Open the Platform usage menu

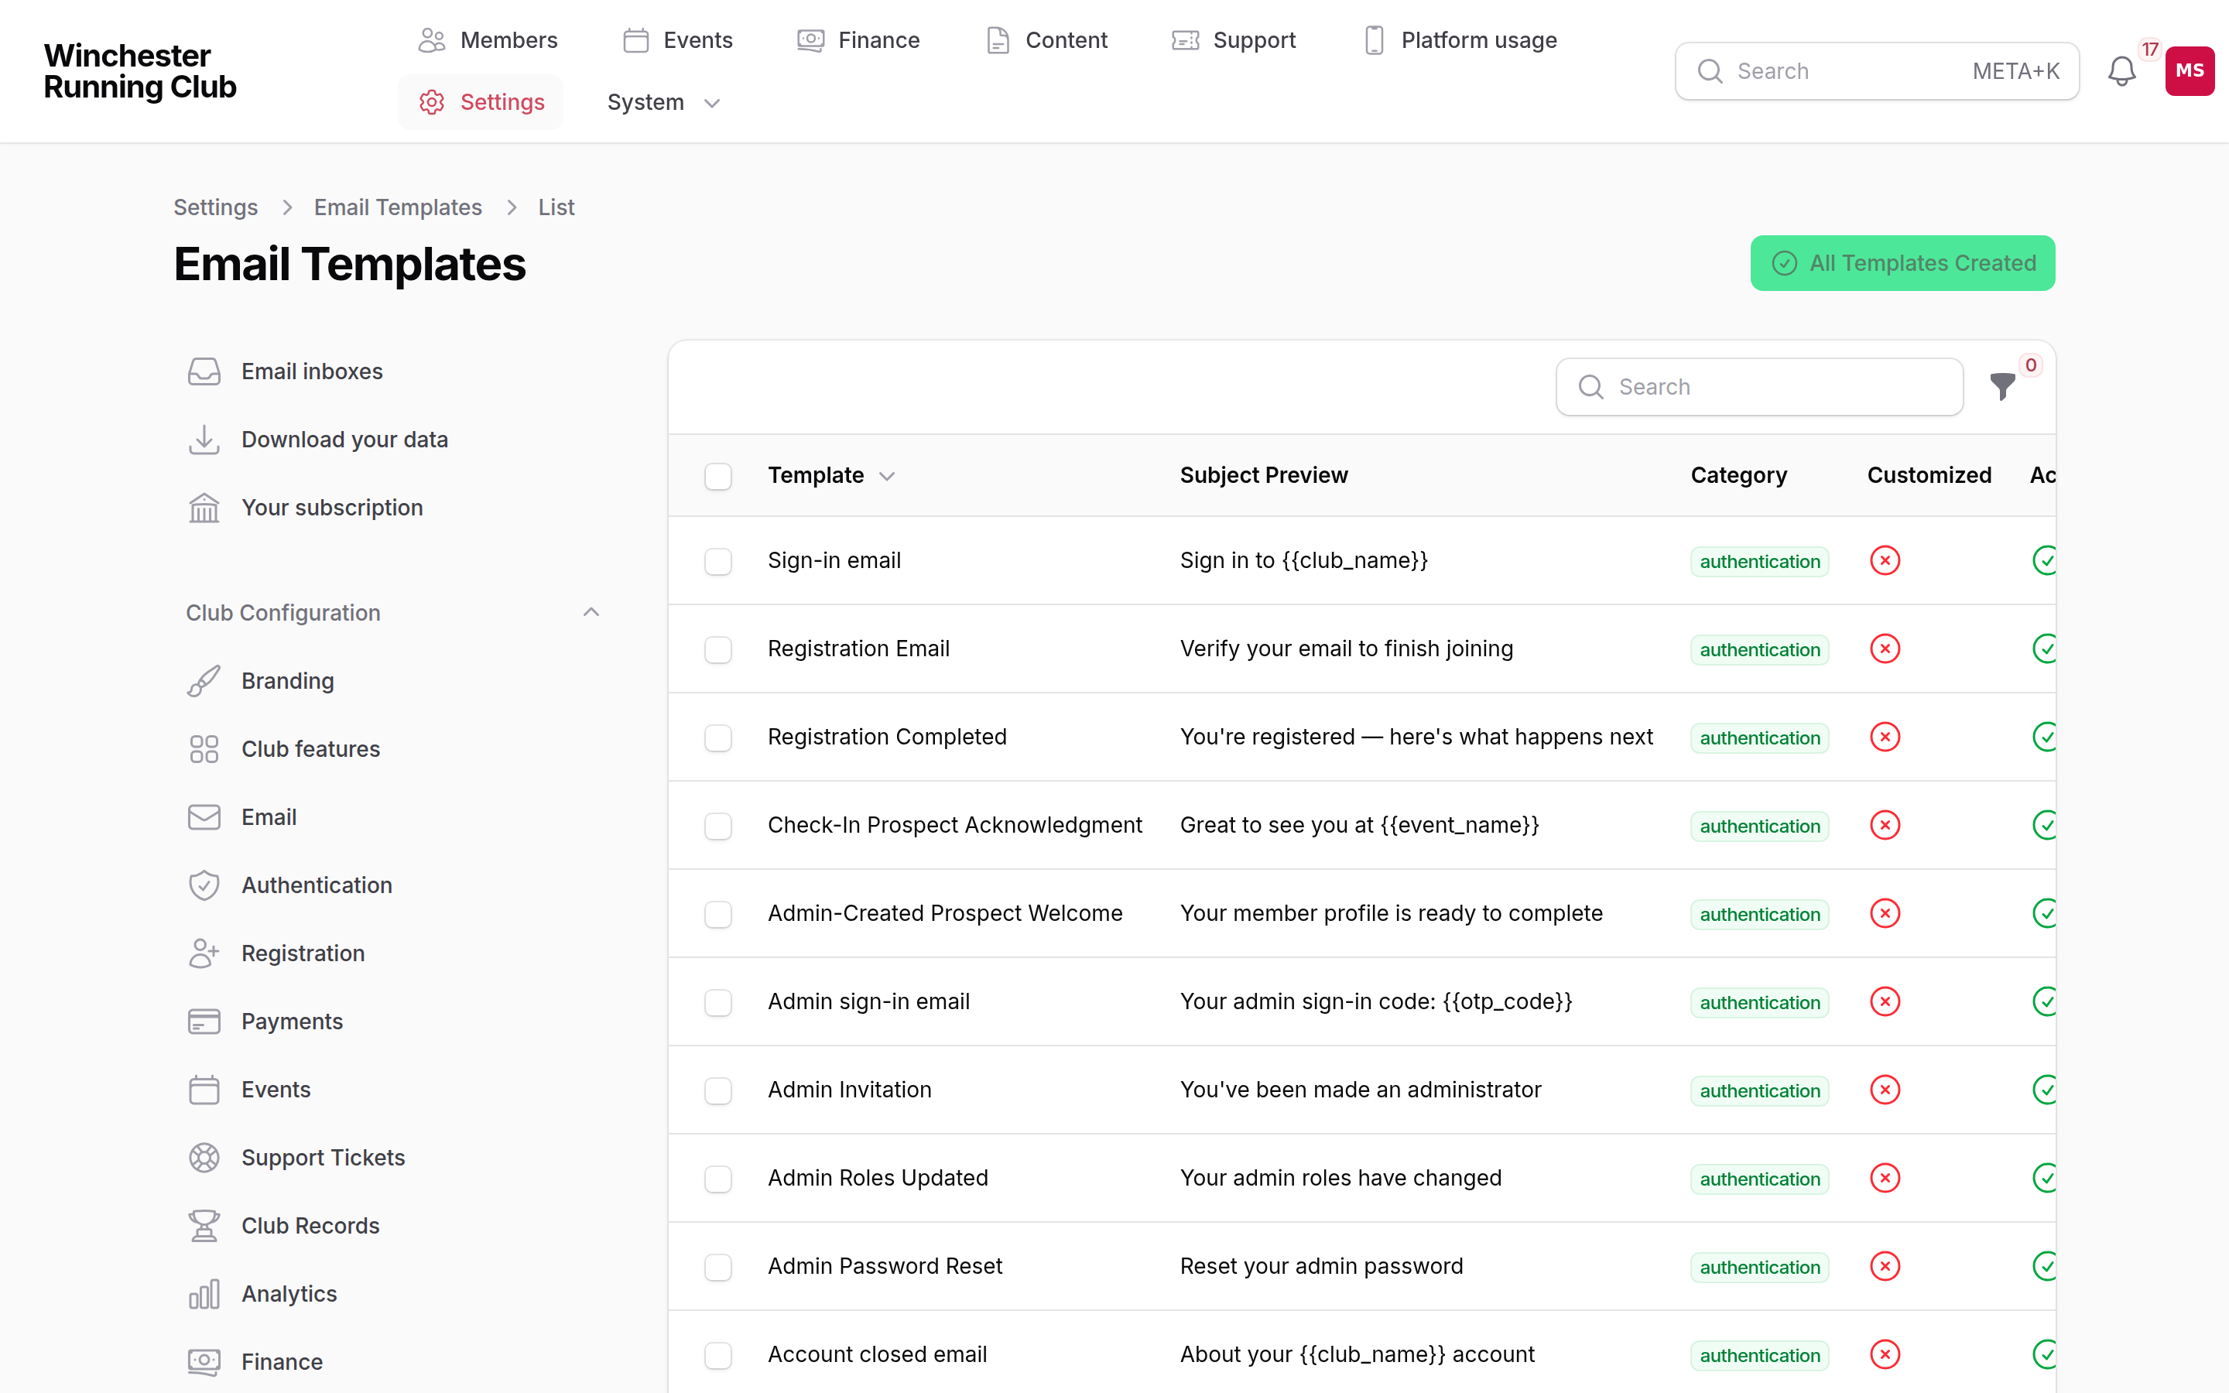1460,40
